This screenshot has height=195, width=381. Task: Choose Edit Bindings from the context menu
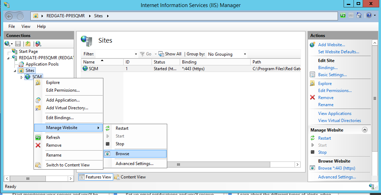pyautogui.click(x=60, y=118)
